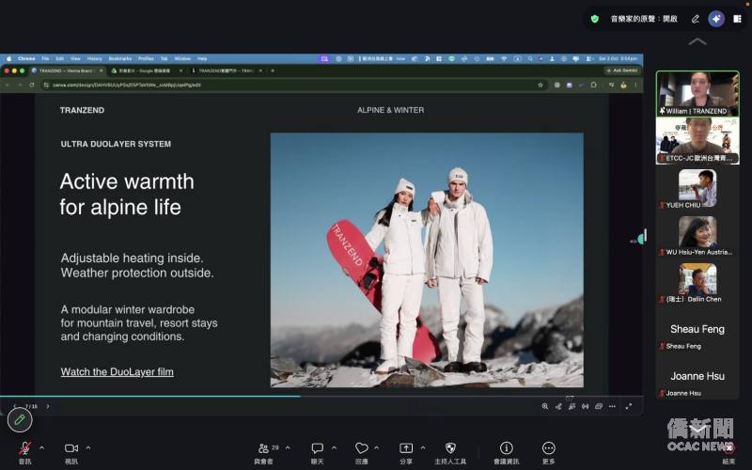Open Apple menu in macOS menu bar

[8, 58]
